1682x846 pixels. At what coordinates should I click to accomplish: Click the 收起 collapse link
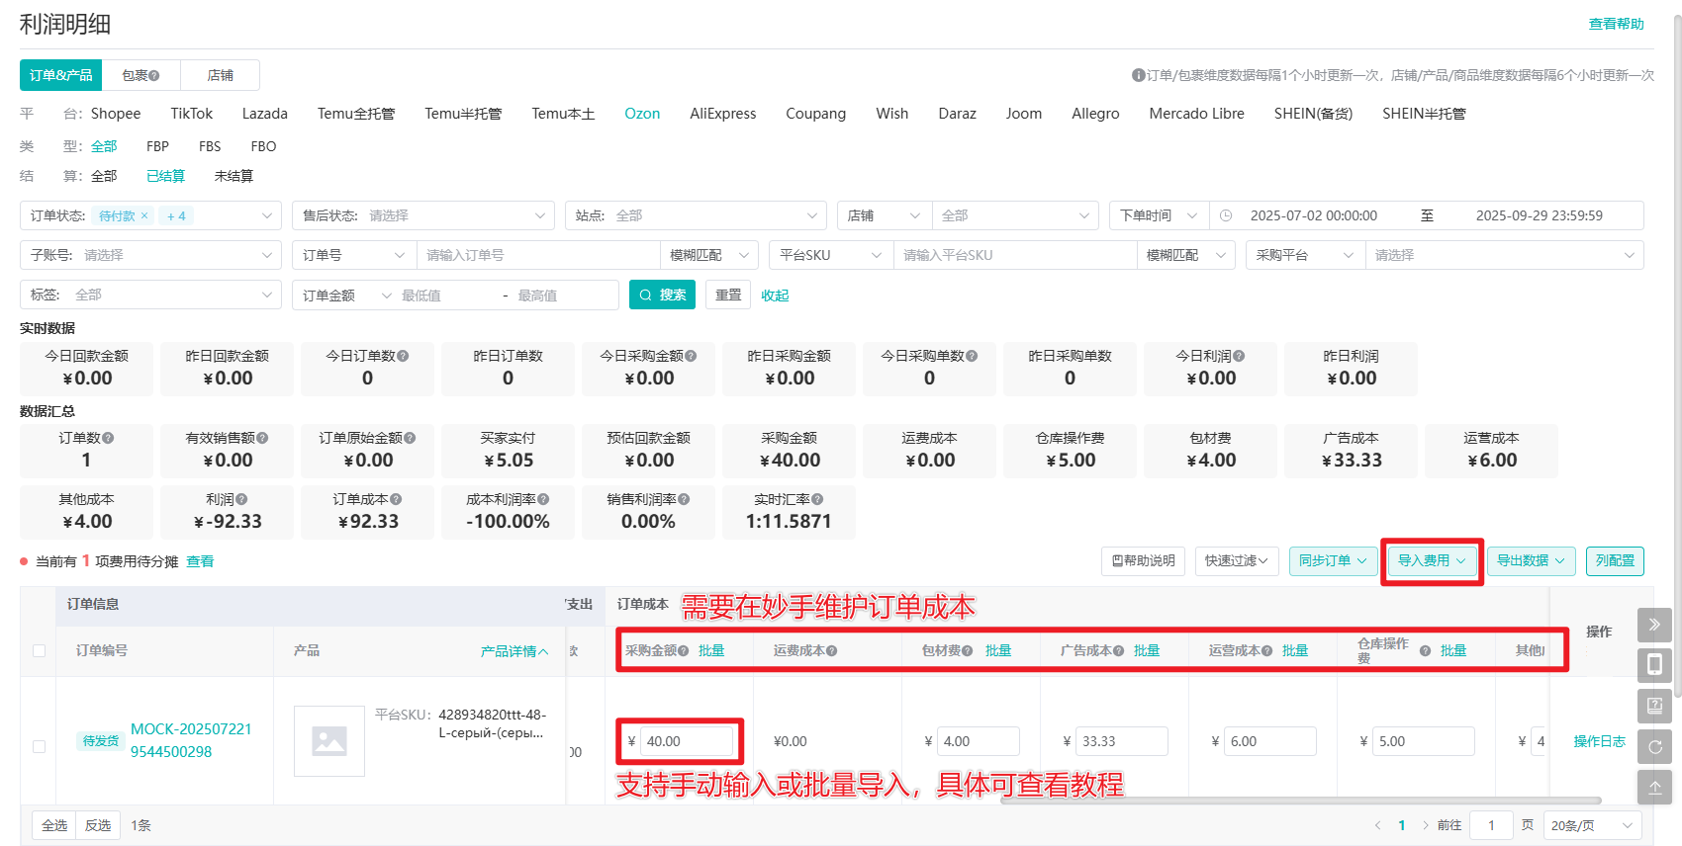click(775, 296)
